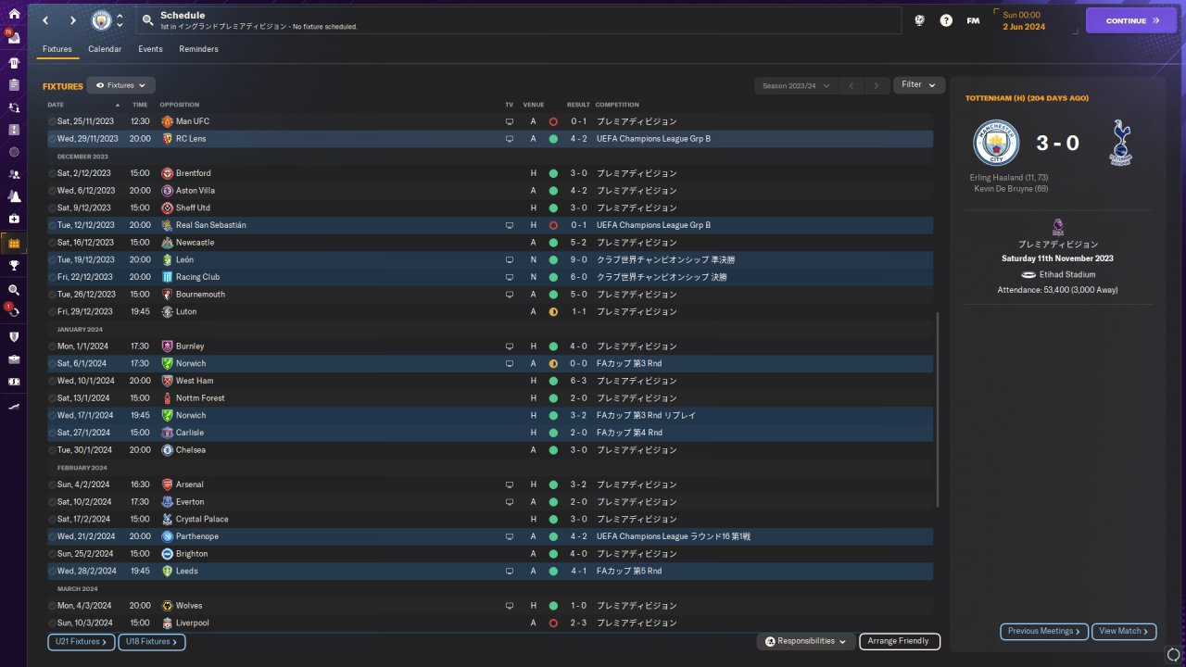Toggle the circle marker beside Tue, 19/12/2023
This screenshot has height=667, width=1186.
[x=52, y=260]
